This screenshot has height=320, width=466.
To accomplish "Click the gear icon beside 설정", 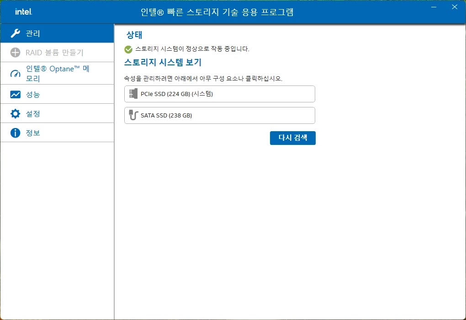I will (15, 114).
